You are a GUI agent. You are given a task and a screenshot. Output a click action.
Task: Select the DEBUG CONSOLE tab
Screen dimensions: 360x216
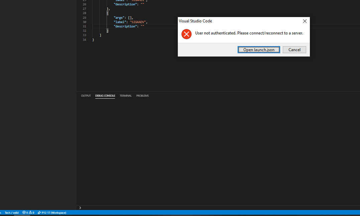[105, 96]
